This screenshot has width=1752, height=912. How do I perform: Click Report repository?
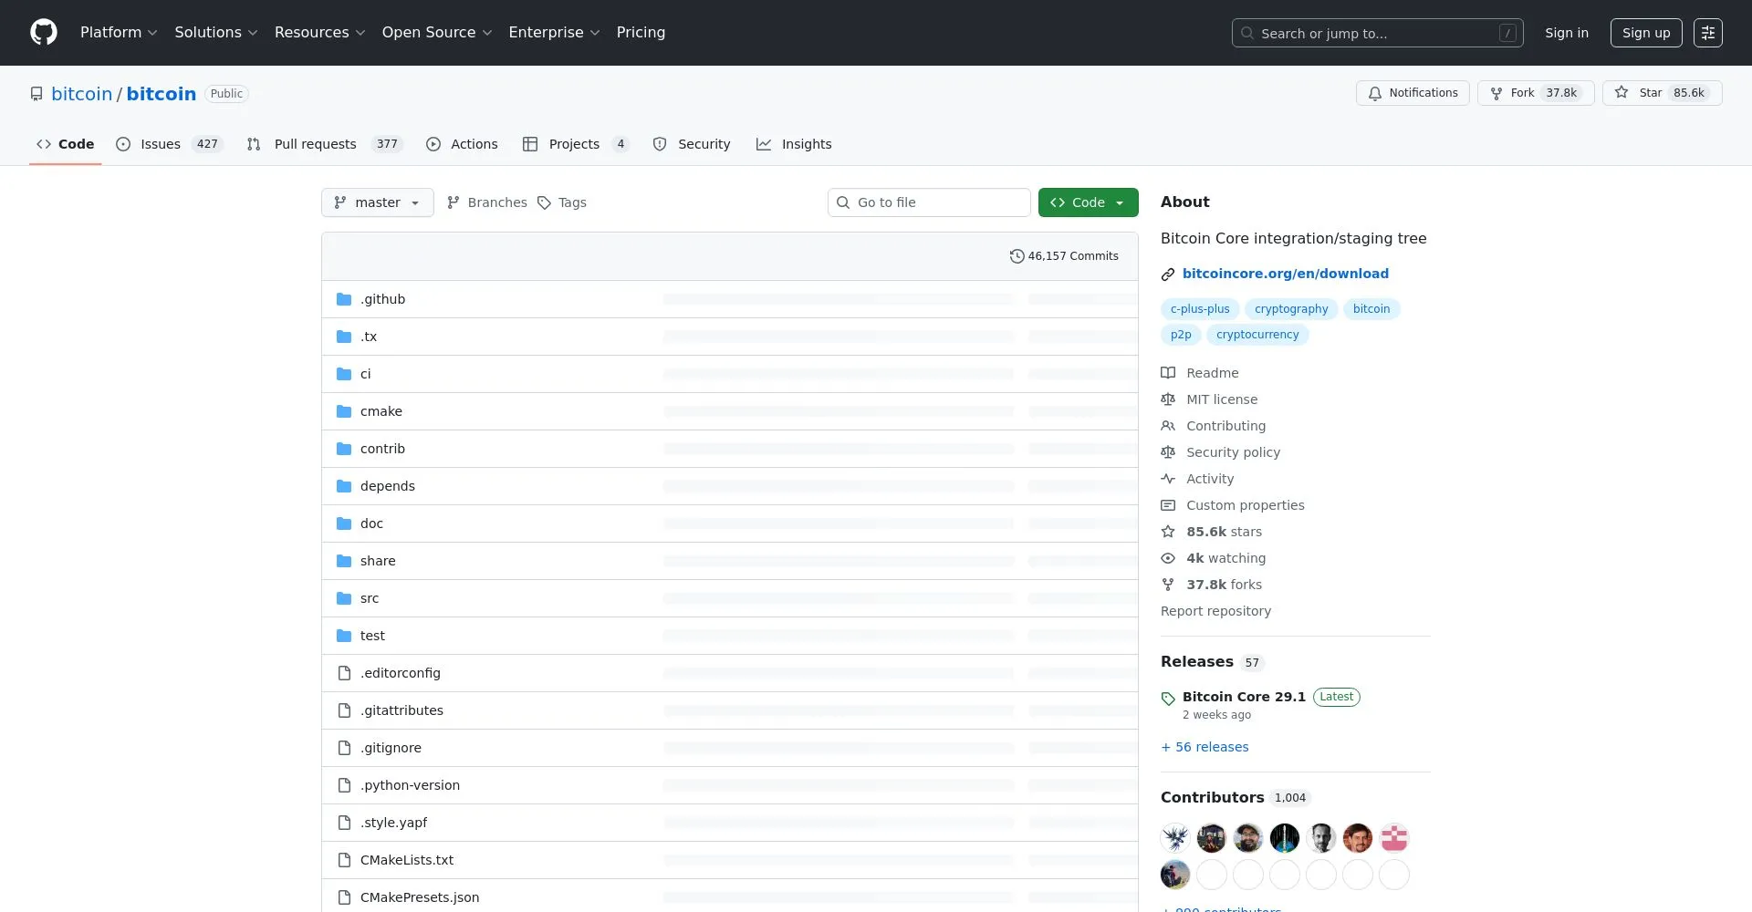coord(1215,611)
